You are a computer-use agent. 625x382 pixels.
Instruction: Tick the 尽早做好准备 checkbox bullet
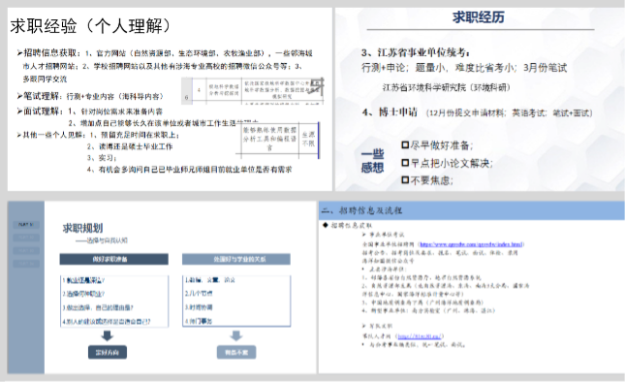(x=405, y=145)
